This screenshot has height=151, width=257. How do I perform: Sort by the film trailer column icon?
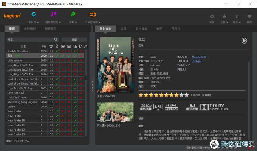(69, 47)
